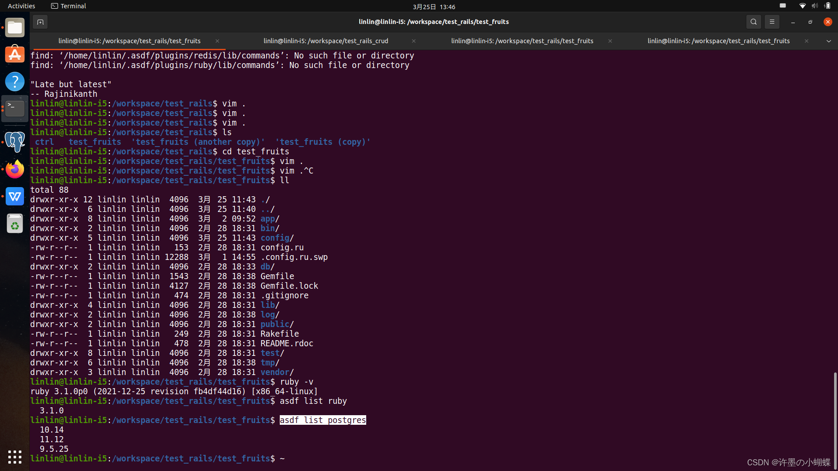Open pgAdmin elephant icon in dock
Viewport: 838px width, 471px height.
[x=15, y=142]
